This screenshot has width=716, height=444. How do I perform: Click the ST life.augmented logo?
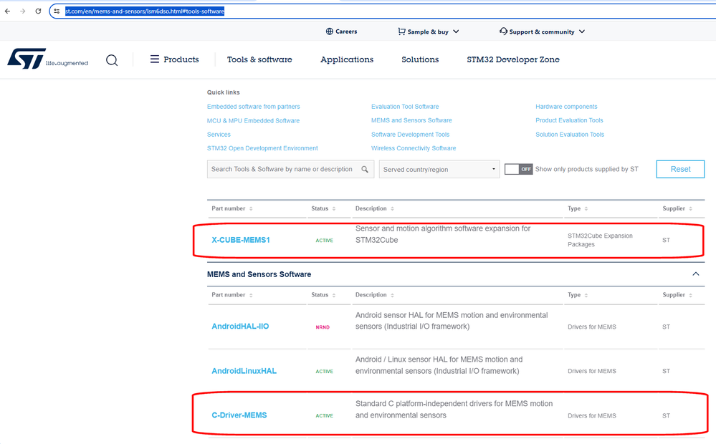47,59
